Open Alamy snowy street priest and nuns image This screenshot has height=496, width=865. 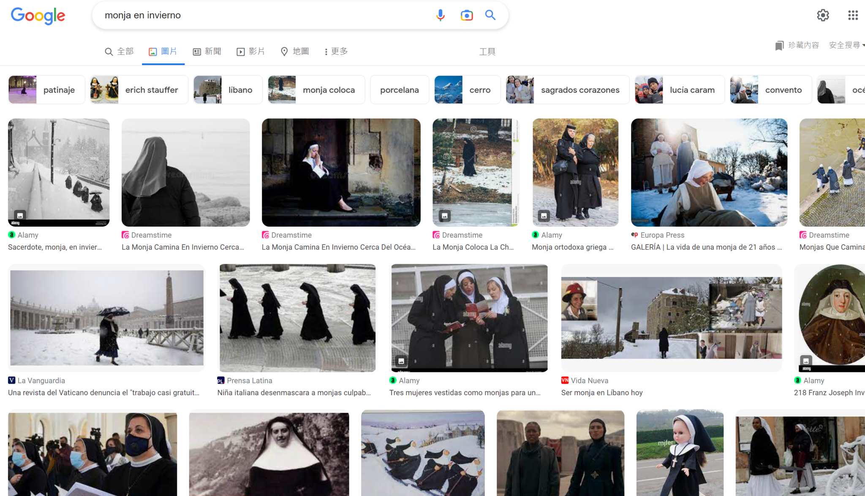pos(59,172)
